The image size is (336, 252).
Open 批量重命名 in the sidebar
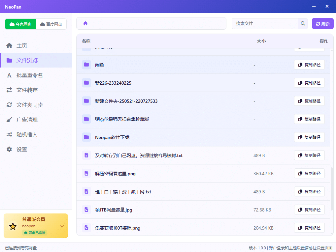[x=36, y=75]
